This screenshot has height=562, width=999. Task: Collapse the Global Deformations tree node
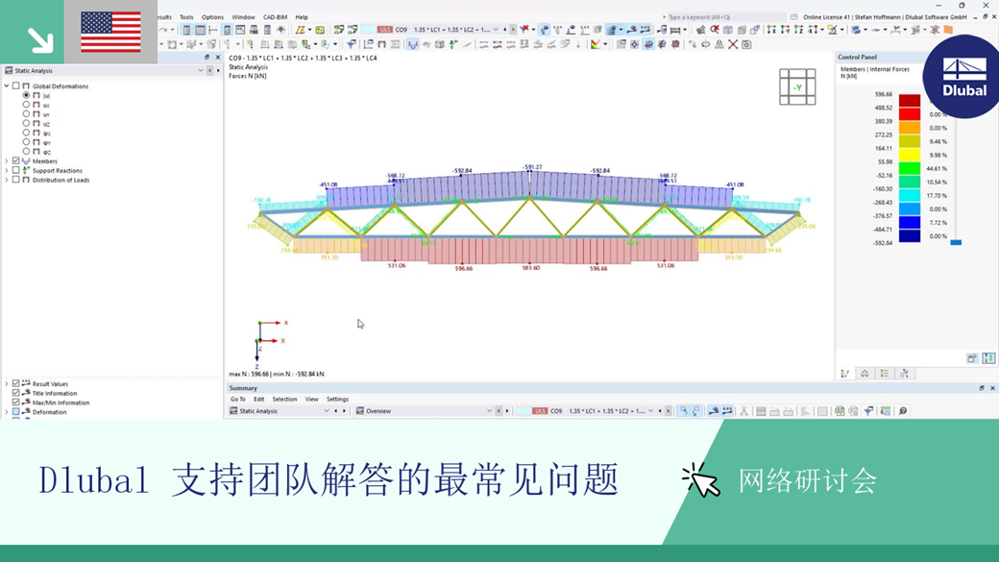[x=7, y=86]
